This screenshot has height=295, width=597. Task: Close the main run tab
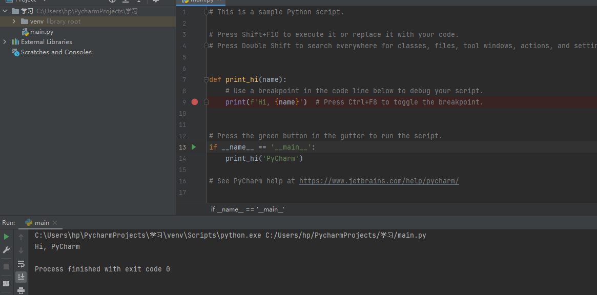55,223
